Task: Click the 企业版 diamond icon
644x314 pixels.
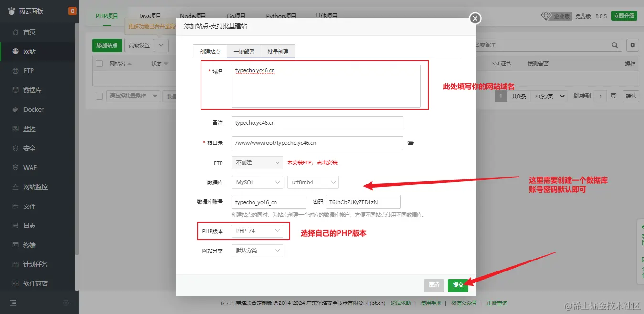Action: coord(546,16)
